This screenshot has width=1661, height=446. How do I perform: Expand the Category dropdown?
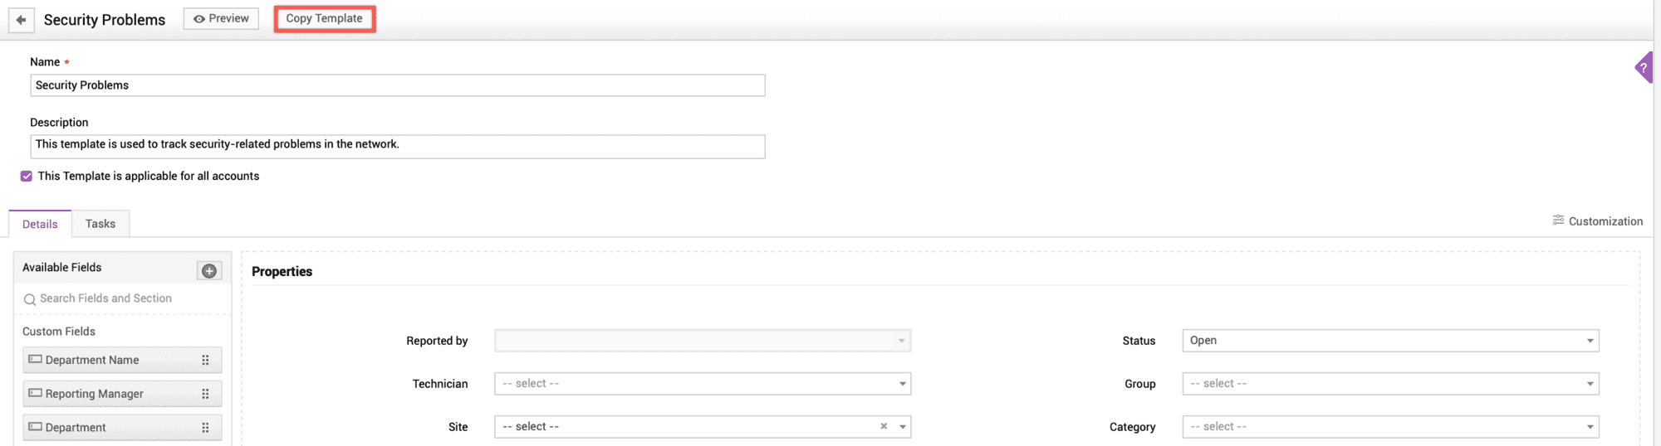pos(1590,427)
